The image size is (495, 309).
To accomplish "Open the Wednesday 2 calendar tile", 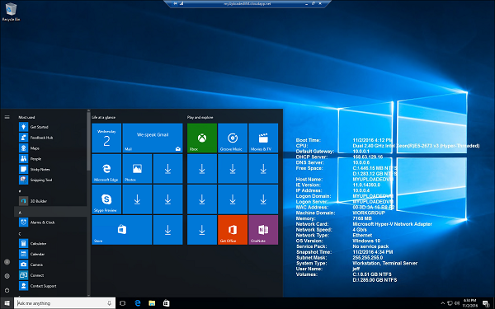I will [x=106, y=138].
